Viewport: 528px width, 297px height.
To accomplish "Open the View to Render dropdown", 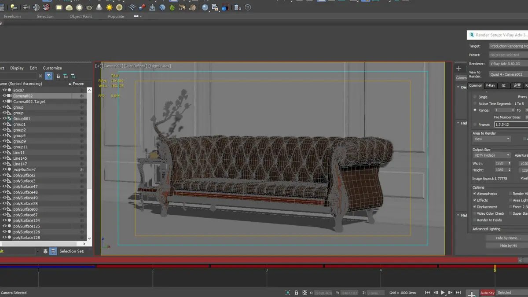I will click(508, 74).
